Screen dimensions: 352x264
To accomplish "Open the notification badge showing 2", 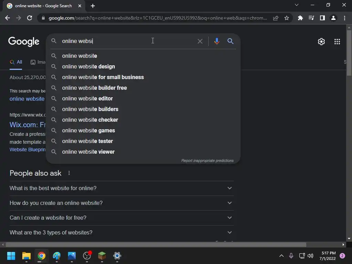I will (x=342, y=256).
